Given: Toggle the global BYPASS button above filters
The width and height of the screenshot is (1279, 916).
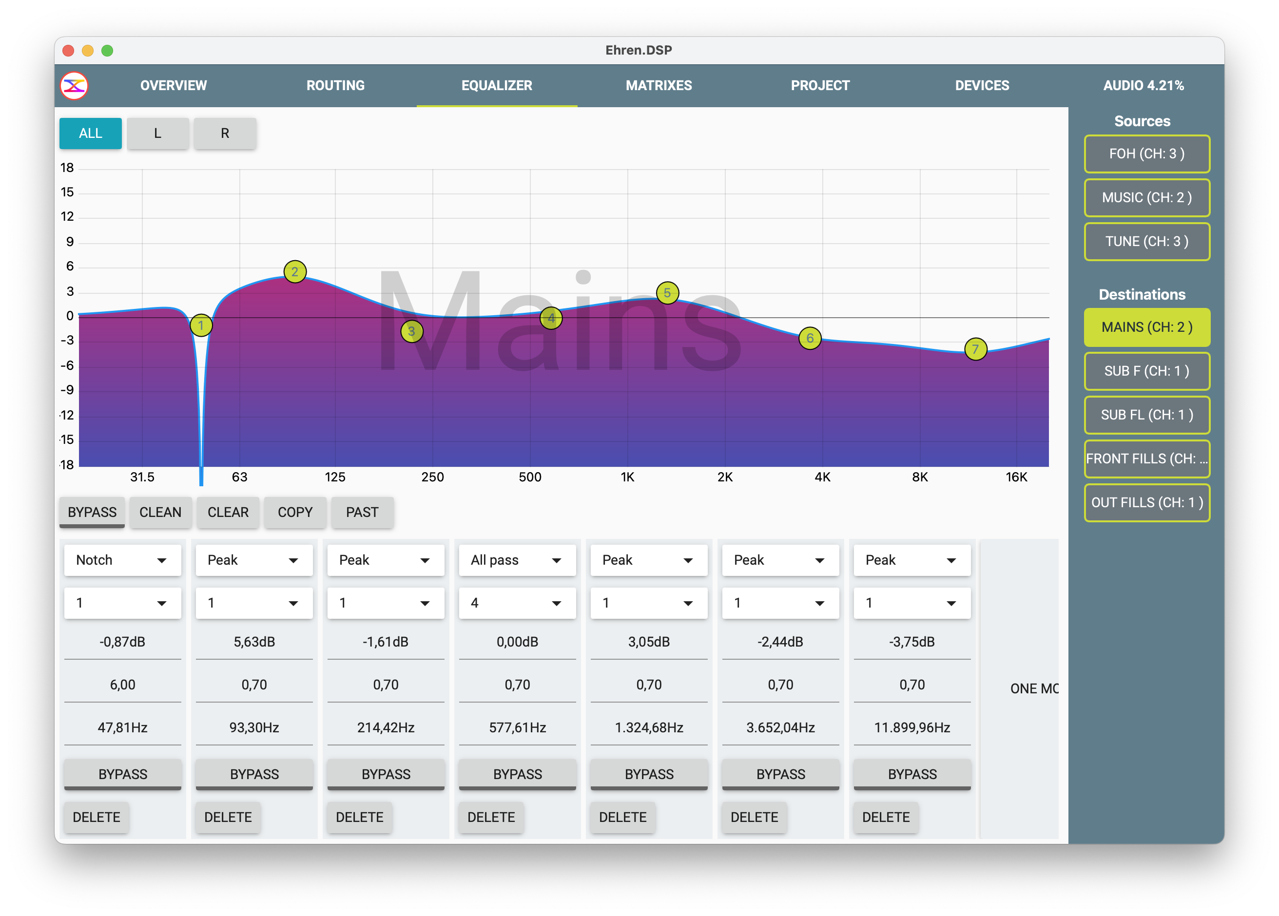Looking at the screenshot, I should tap(92, 512).
